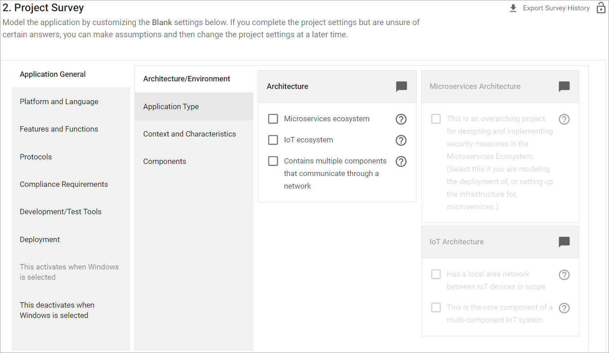This screenshot has height=353, width=609.
Task: Click the Export Survey History download icon
Action: (x=513, y=8)
